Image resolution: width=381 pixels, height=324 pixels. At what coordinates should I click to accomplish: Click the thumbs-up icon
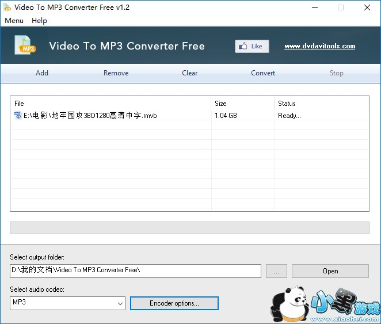click(x=243, y=46)
